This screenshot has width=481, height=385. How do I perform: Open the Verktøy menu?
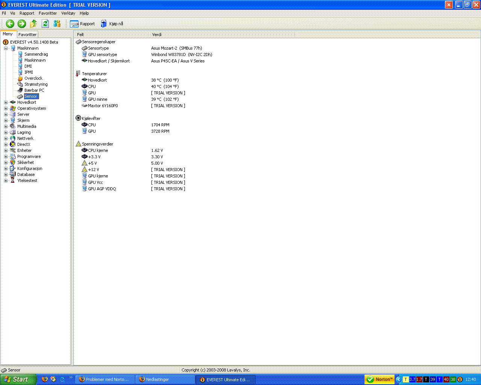click(68, 13)
